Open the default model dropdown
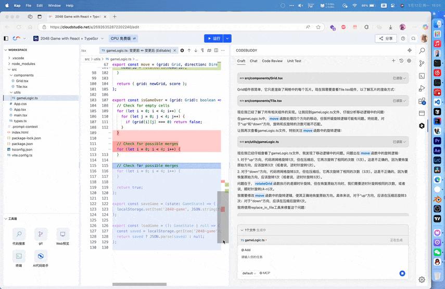The image size is (445, 289). tap(249, 273)
